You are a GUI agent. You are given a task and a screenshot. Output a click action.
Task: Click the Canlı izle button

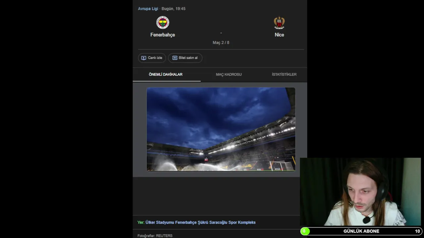click(x=152, y=58)
